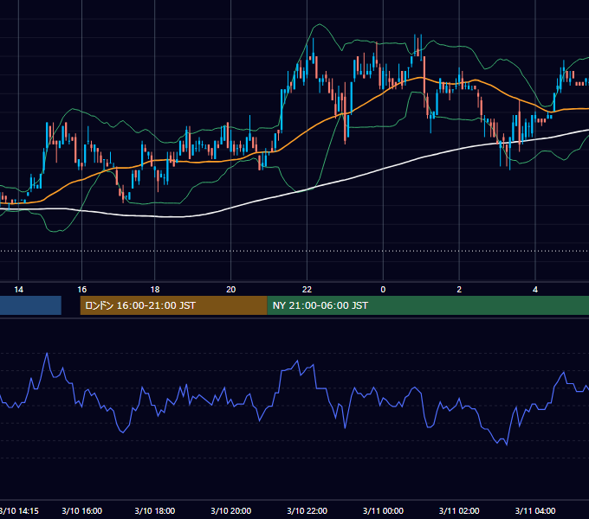The height and width of the screenshot is (519, 589).
Task: Click the 3/10 22:00 time label
Action: [307, 510]
